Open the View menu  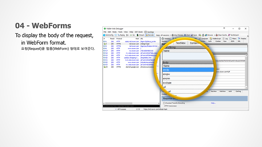pyautogui.click(x=126, y=32)
